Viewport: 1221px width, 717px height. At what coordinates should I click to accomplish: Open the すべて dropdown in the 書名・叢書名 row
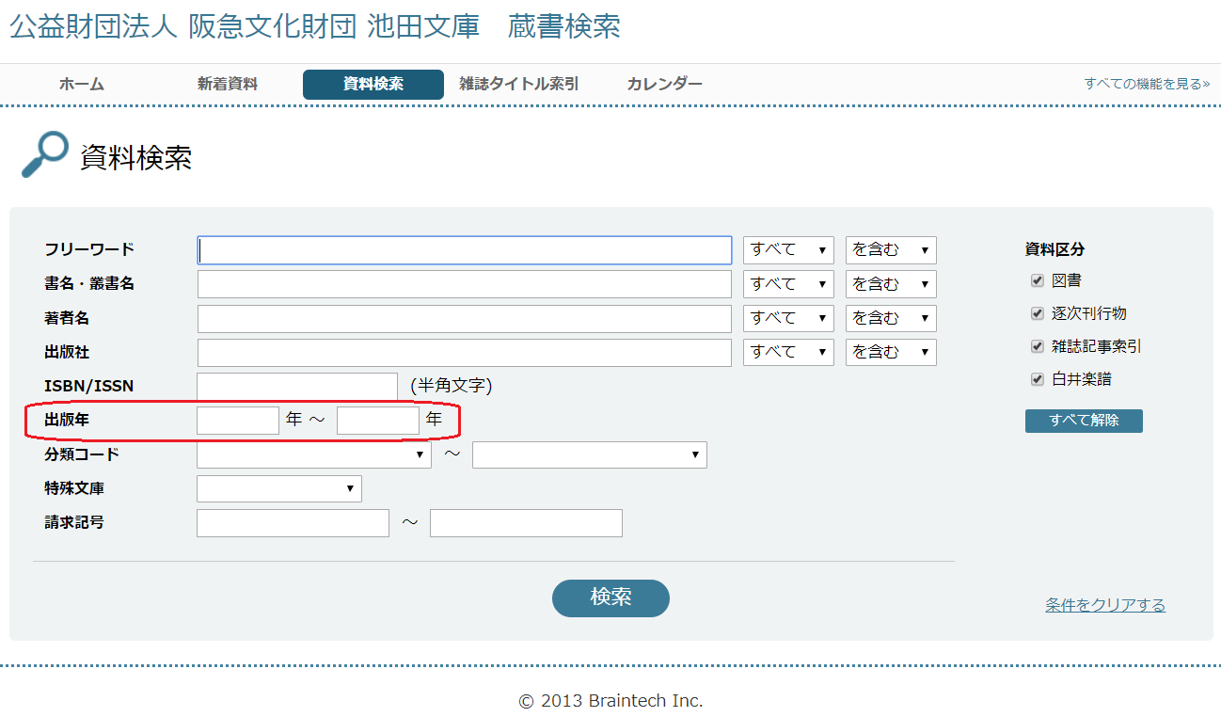[x=788, y=284]
